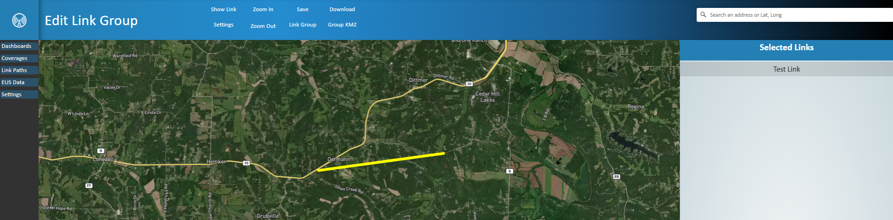The width and height of the screenshot is (893, 220).
Task: Save the link group
Action: [x=302, y=9]
